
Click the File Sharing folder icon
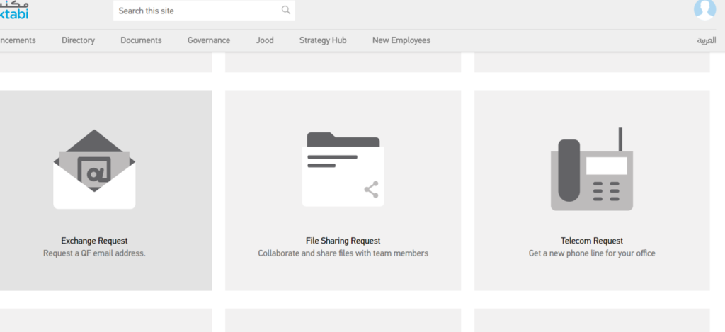point(343,169)
